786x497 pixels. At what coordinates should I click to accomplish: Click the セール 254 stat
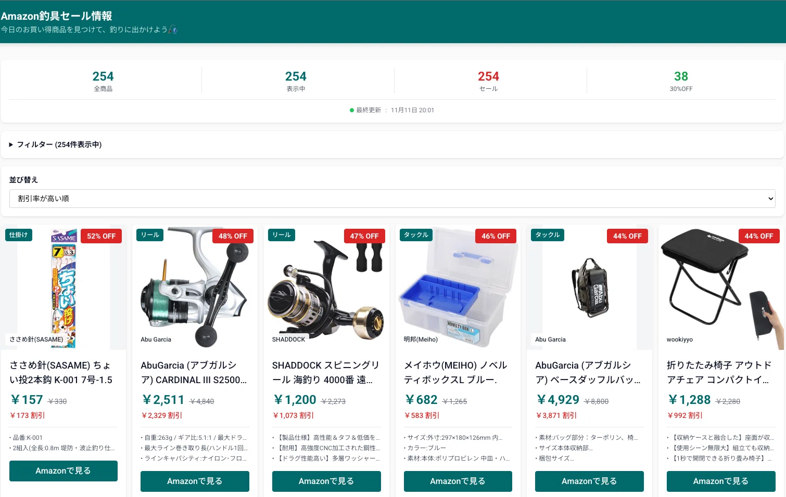pos(488,81)
